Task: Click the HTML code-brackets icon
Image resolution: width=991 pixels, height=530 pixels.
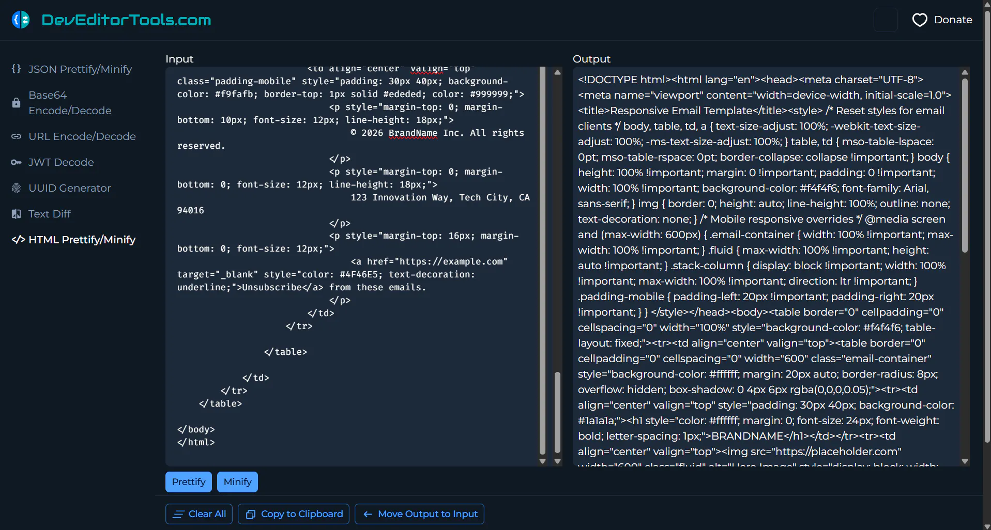Action: (x=19, y=240)
